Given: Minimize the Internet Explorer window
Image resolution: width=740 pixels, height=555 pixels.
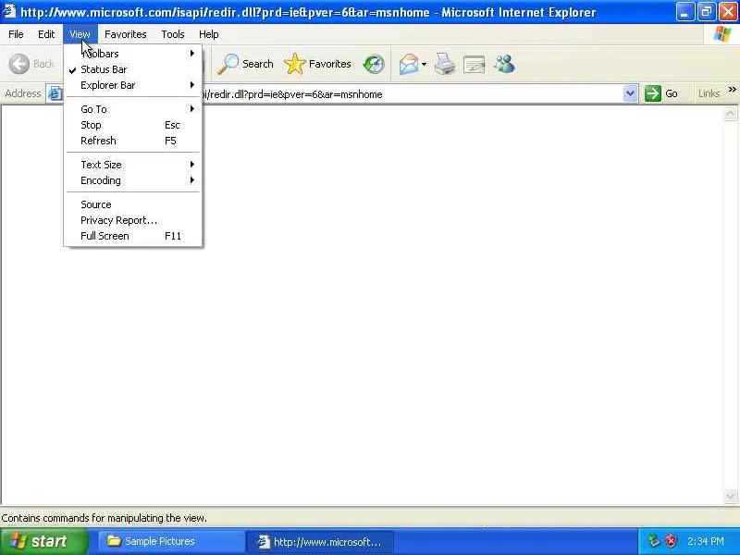Looking at the screenshot, I should point(684,12).
